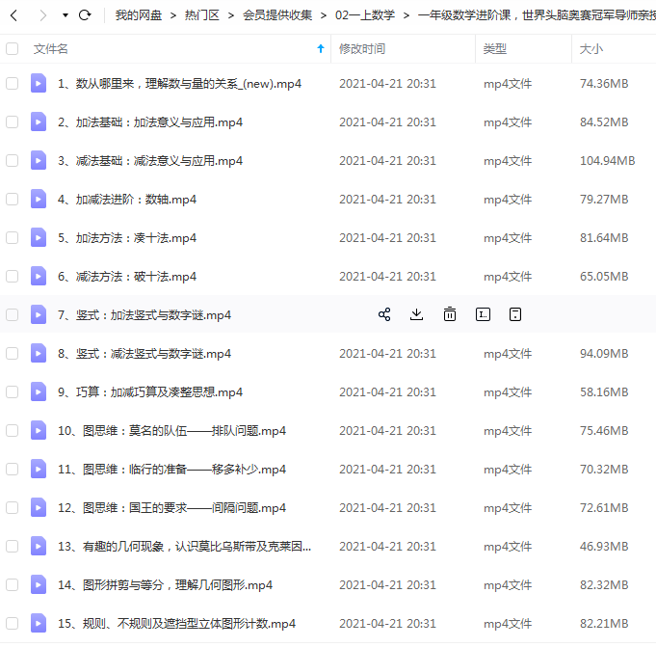Click video icon of 15、规则、不规则 file
Image resolution: width=656 pixels, height=647 pixels.
[x=39, y=623]
